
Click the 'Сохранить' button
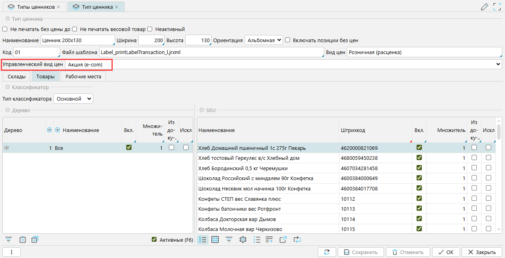coord(360,252)
